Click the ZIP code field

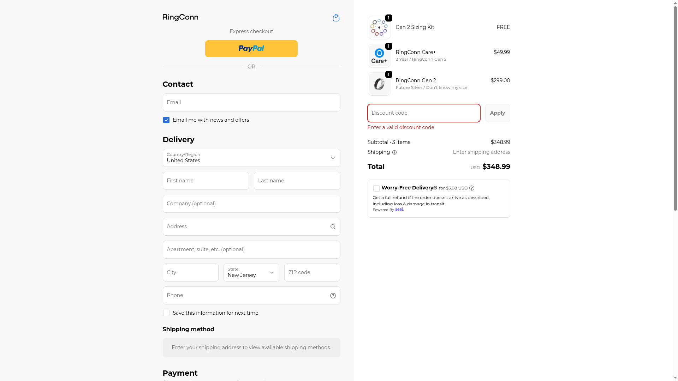click(312, 272)
